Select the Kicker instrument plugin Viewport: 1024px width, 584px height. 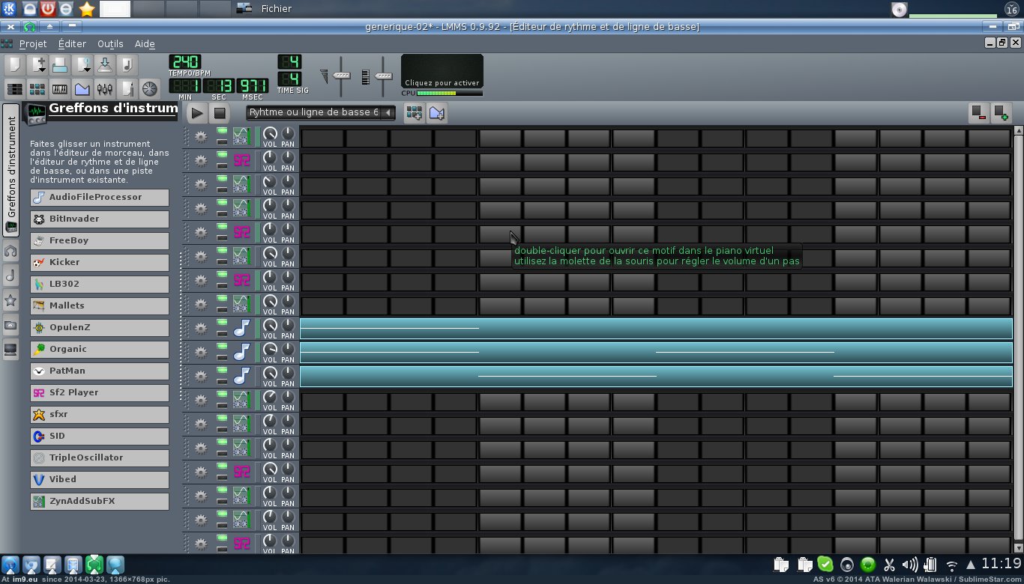99,262
